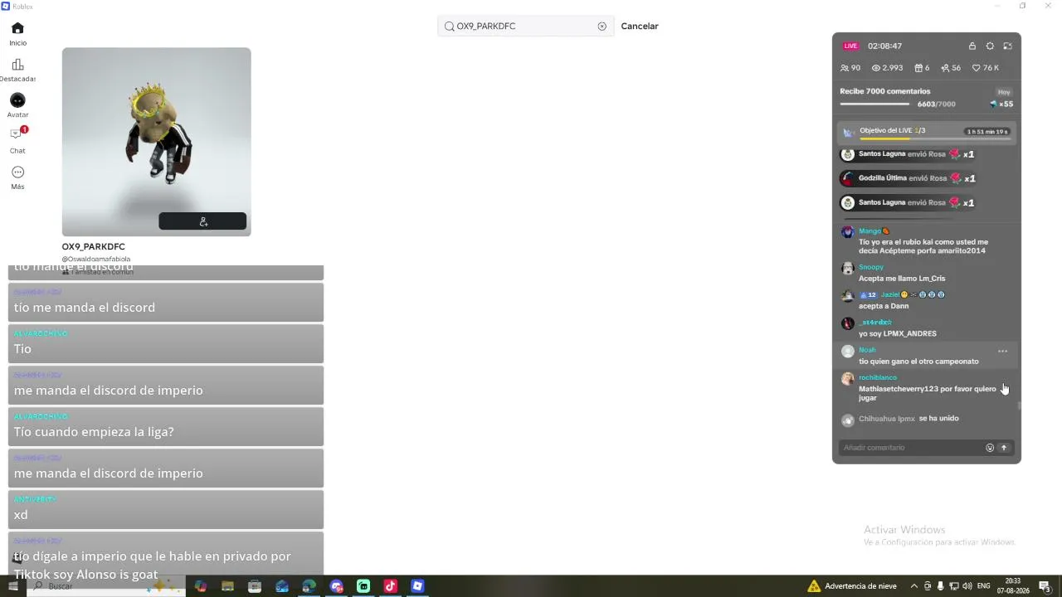Open the Advertencia de nieve weather alert

852,586
